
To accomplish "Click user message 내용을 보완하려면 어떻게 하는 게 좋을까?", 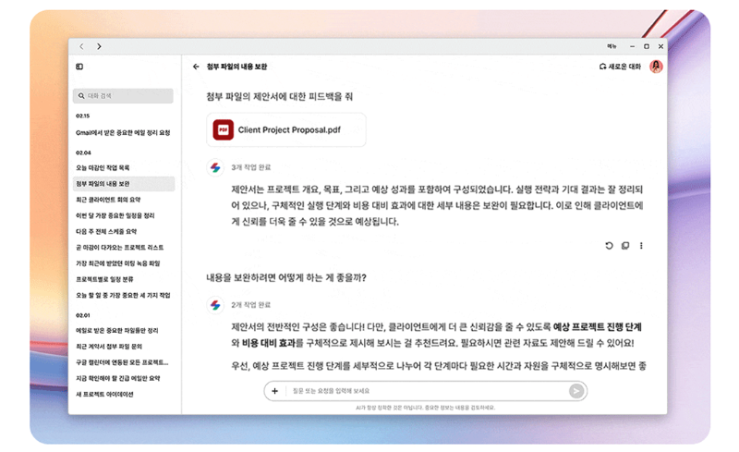I will [x=286, y=278].
